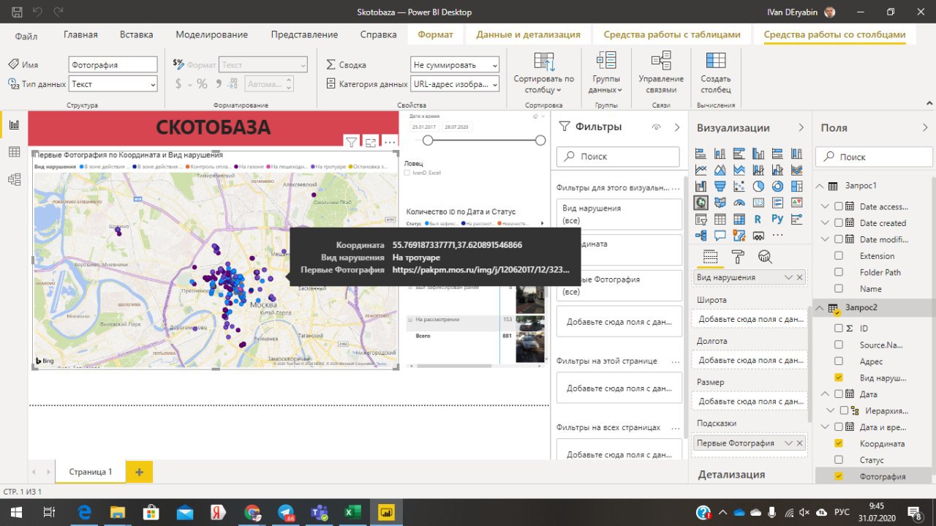936x526 pixels.
Task: Open the Report view from left sidebar
Action: point(14,125)
